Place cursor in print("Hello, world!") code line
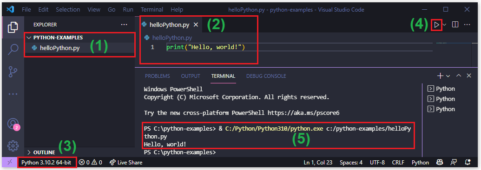 tap(205, 47)
